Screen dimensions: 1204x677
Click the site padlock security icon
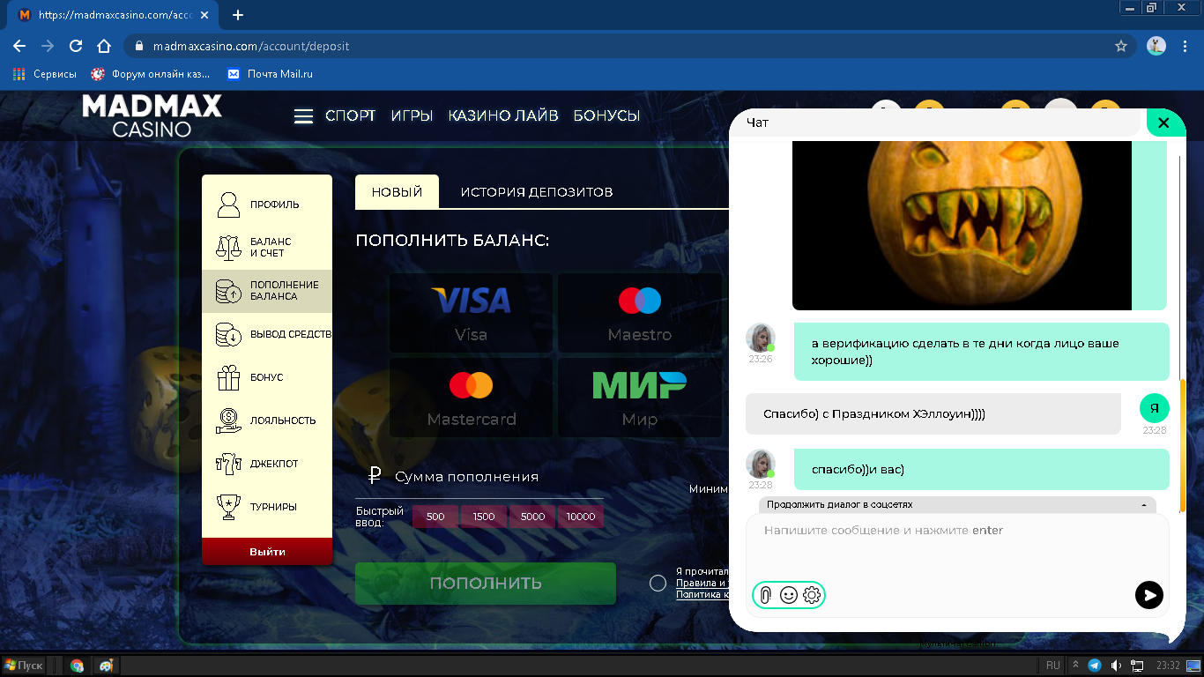click(x=138, y=46)
